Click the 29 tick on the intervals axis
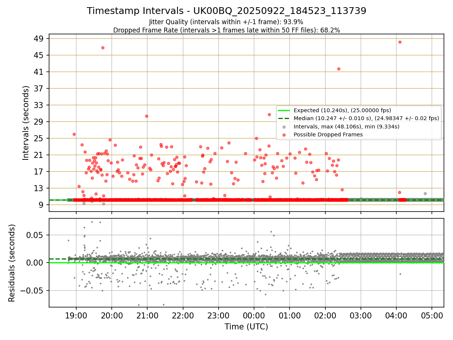 point(39,122)
